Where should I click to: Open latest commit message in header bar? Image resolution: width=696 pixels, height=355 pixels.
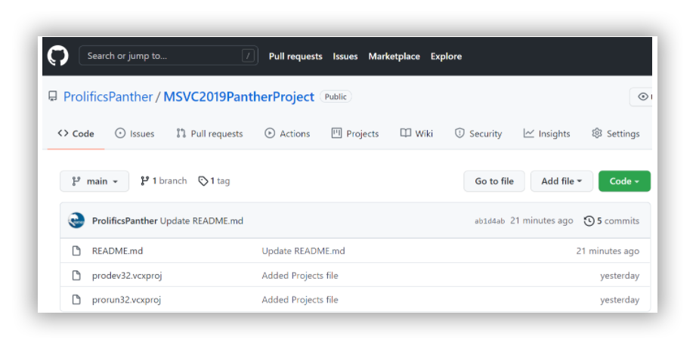pyautogui.click(x=202, y=221)
